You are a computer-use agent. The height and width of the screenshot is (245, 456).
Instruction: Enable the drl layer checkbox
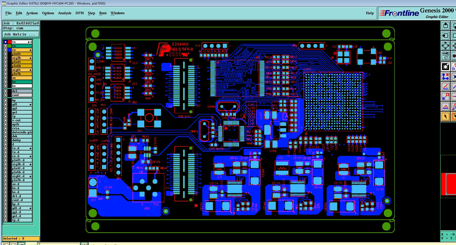[5, 91]
